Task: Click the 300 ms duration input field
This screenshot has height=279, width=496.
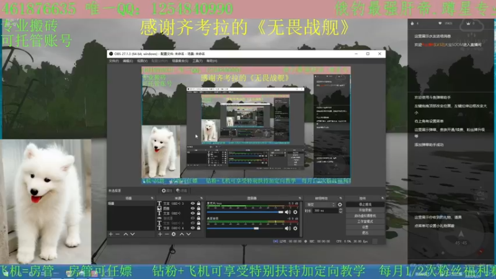Action: (325, 211)
